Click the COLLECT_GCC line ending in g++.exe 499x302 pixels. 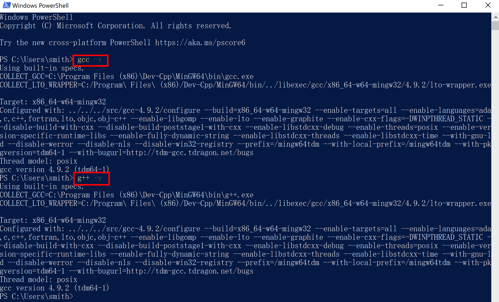(127, 195)
